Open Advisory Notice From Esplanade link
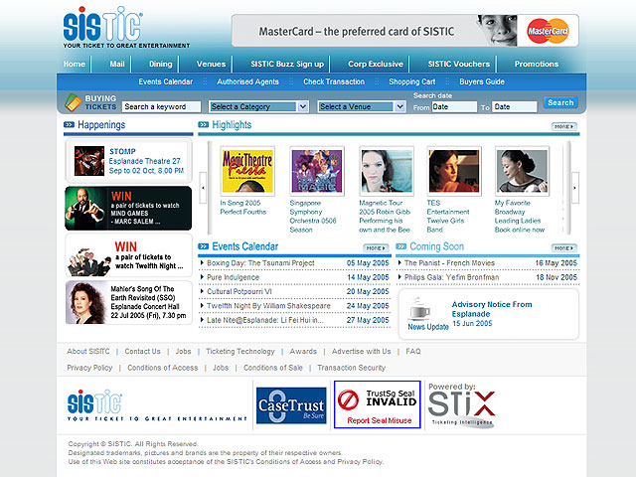This screenshot has height=477, width=636. (x=492, y=309)
